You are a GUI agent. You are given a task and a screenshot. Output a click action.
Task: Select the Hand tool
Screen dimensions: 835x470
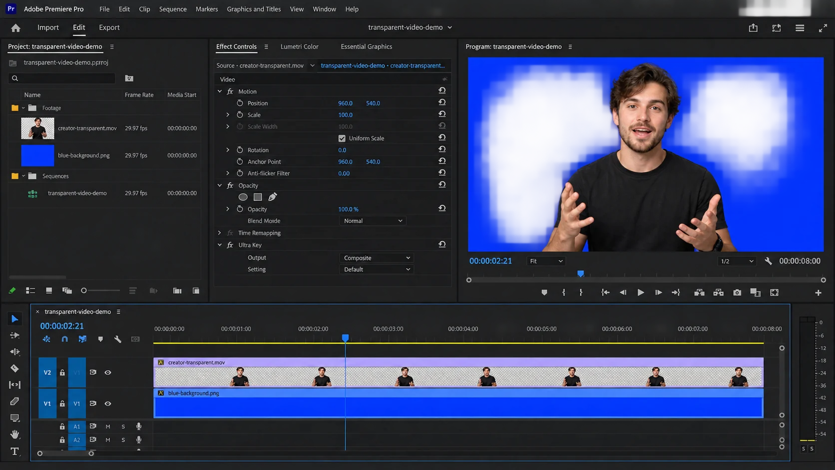(15, 434)
